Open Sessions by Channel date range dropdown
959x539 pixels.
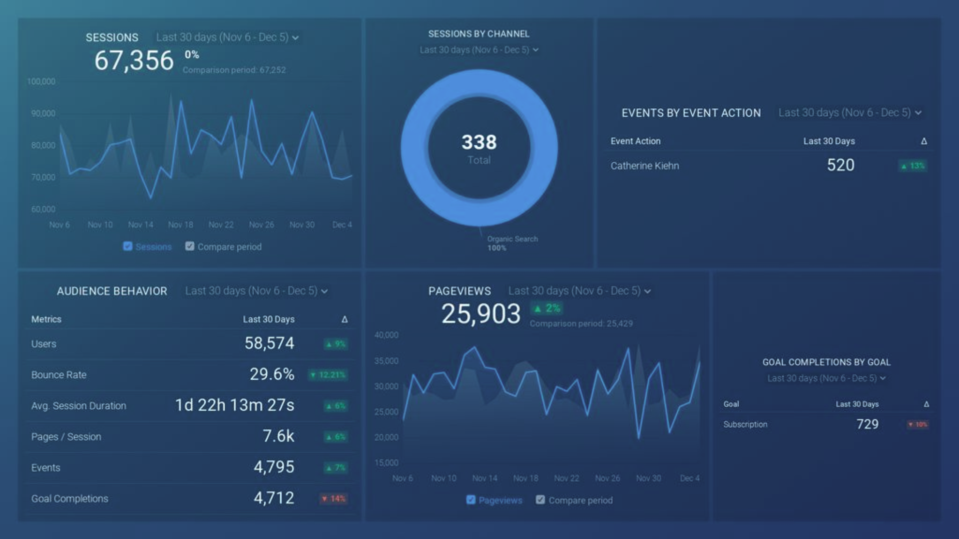[x=479, y=50]
